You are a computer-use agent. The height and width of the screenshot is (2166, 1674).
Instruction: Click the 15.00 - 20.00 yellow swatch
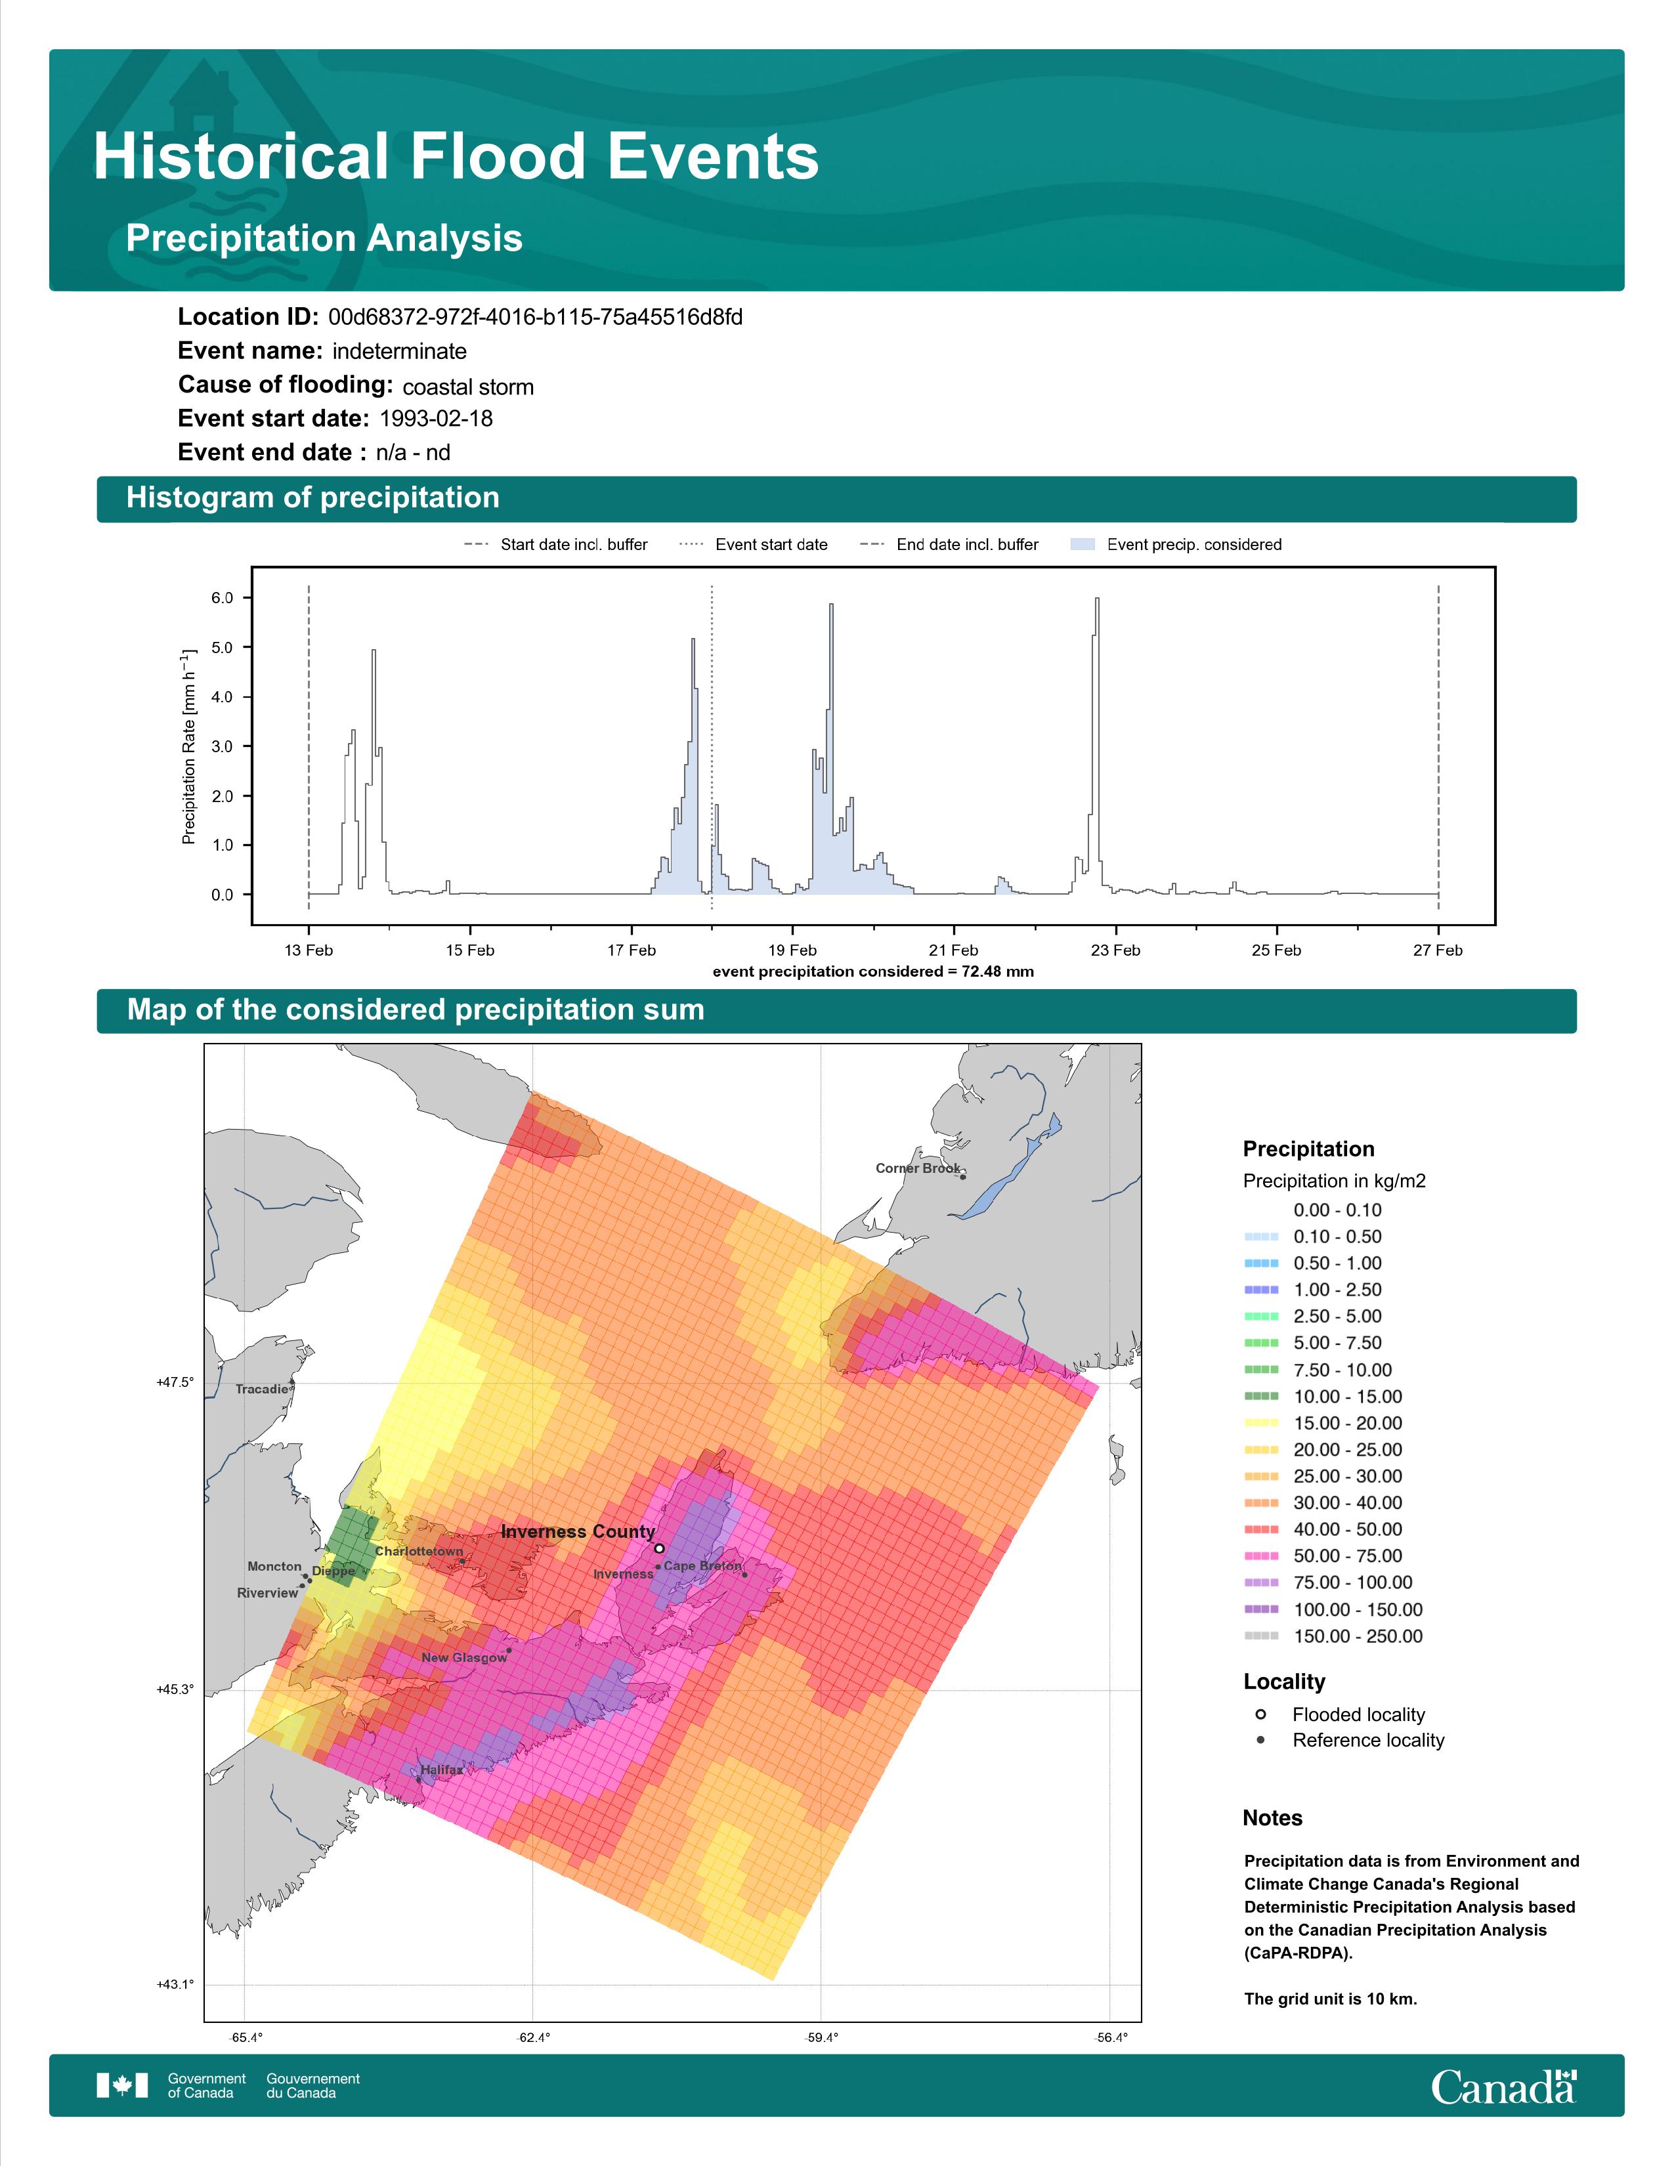tap(1260, 1423)
